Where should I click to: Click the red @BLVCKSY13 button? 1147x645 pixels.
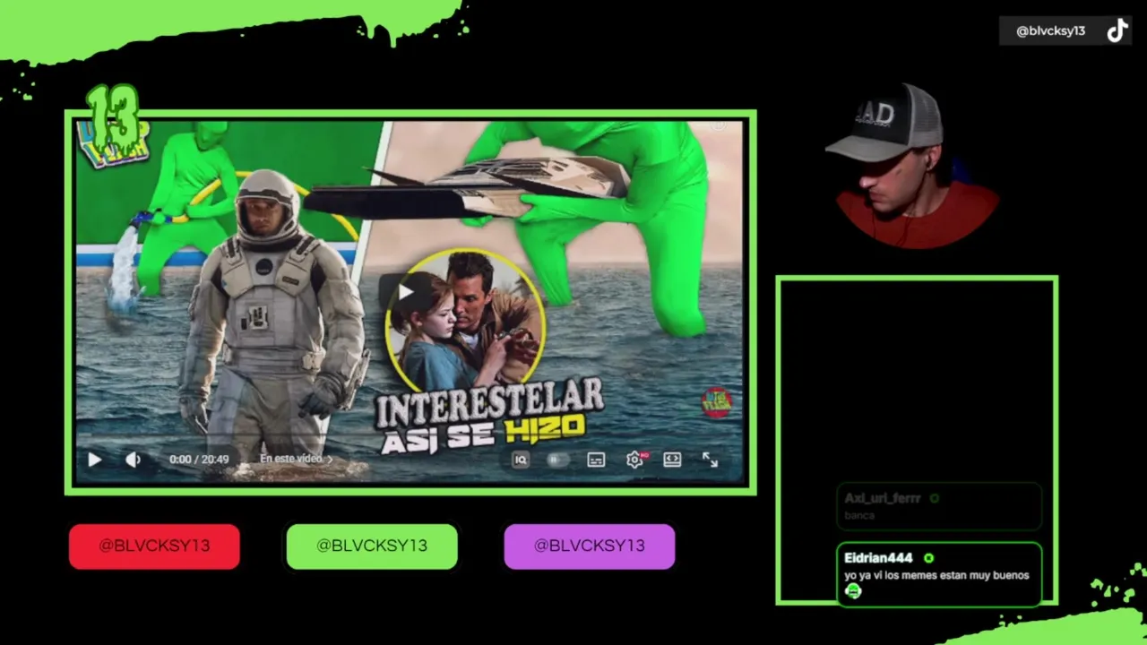click(x=154, y=546)
